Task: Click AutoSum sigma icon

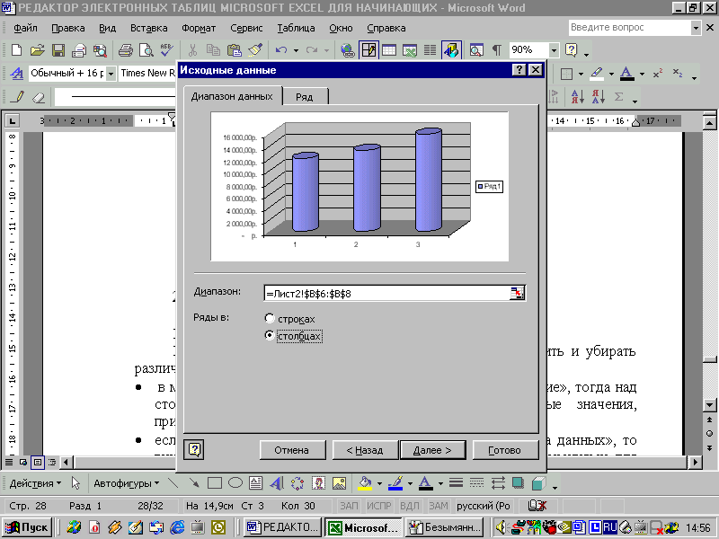Action: [x=618, y=97]
